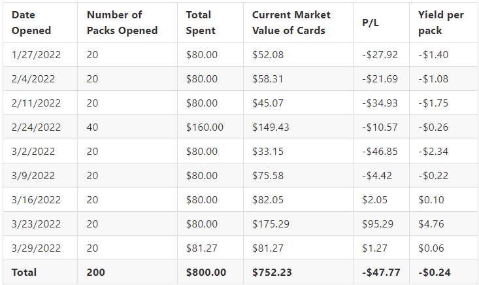Image resolution: width=479 pixels, height=285 pixels.
Task: Click the 1/27/2022 date cell
Action: 36,55
